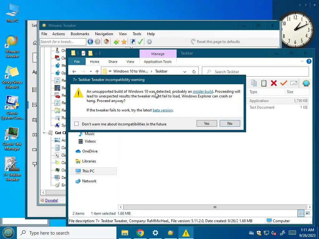Select 7+ Taskbar Tweaker desktop icon
The image size is (319, 239).
coord(12,169)
